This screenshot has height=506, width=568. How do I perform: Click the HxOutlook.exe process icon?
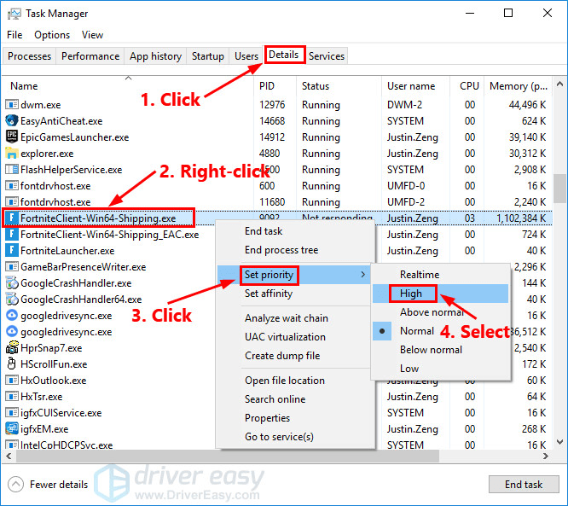(x=12, y=381)
